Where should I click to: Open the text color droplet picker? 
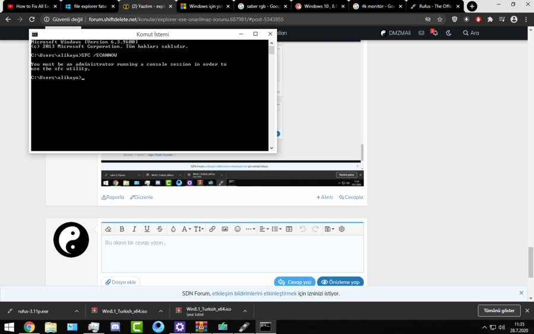click(x=173, y=229)
